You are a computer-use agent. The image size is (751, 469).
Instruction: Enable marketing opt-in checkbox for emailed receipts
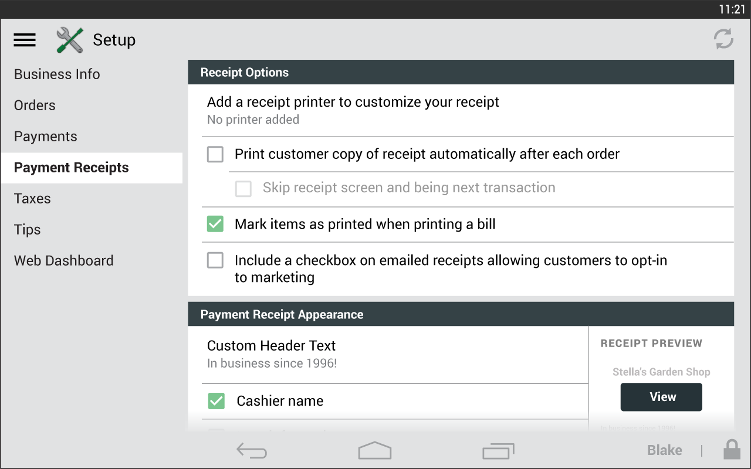[x=215, y=260]
